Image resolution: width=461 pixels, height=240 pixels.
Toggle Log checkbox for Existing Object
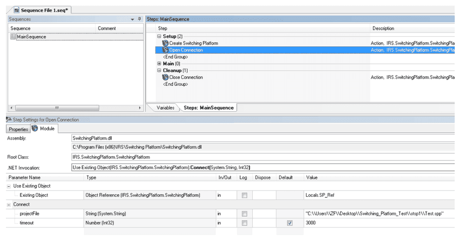(244, 195)
